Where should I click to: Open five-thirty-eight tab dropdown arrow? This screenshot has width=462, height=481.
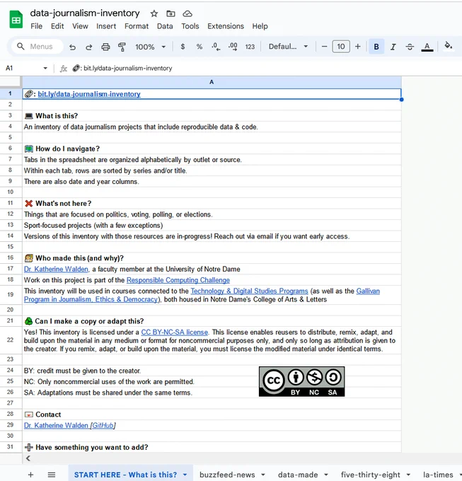point(408,475)
